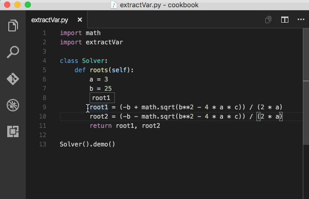This screenshot has width=309, height=199.
Task: Open the Source Control (Git) view
Action: (13, 79)
